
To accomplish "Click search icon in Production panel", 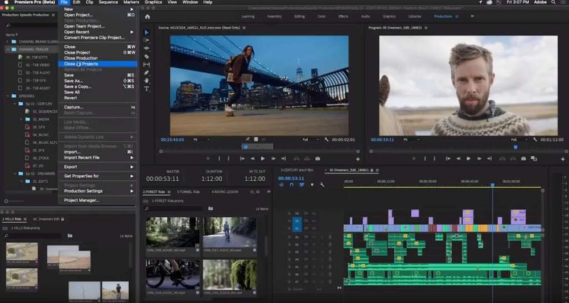I will click(x=7, y=26).
